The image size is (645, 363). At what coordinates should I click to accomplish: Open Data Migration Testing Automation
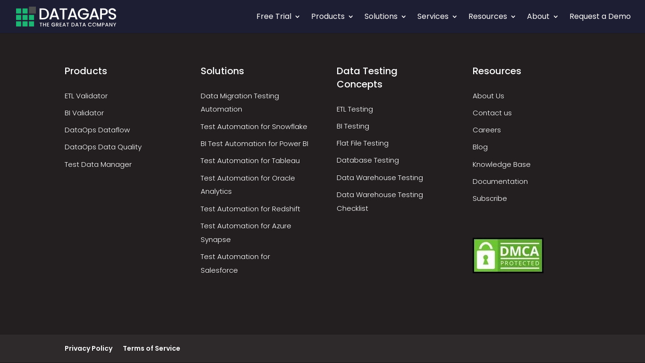pos(240,103)
